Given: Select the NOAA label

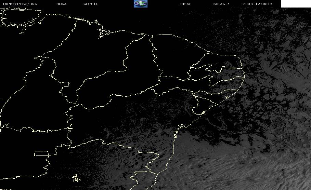Looking at the screenshot, I should (61, 4).
